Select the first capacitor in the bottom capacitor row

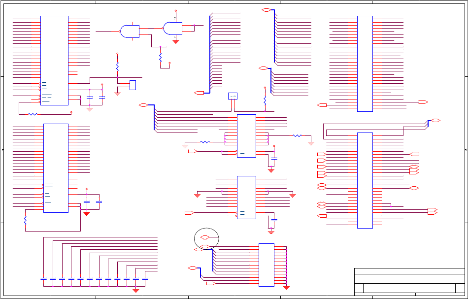(43, 279)
